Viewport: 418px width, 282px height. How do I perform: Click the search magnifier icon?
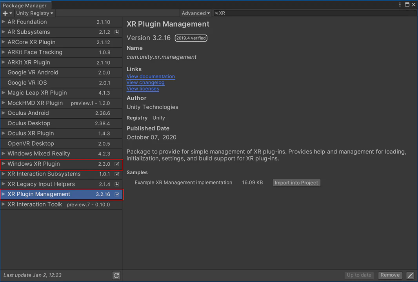tap(216, 13)
